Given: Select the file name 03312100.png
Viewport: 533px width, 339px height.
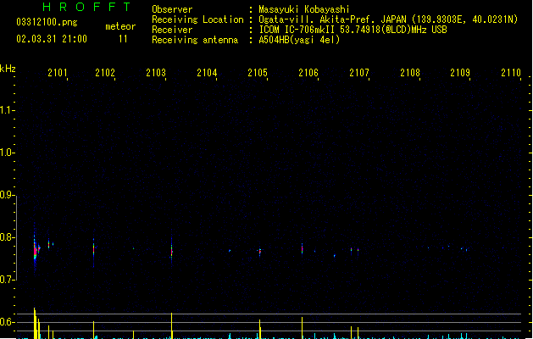Looking at the screenshot, I should [47, 22].
